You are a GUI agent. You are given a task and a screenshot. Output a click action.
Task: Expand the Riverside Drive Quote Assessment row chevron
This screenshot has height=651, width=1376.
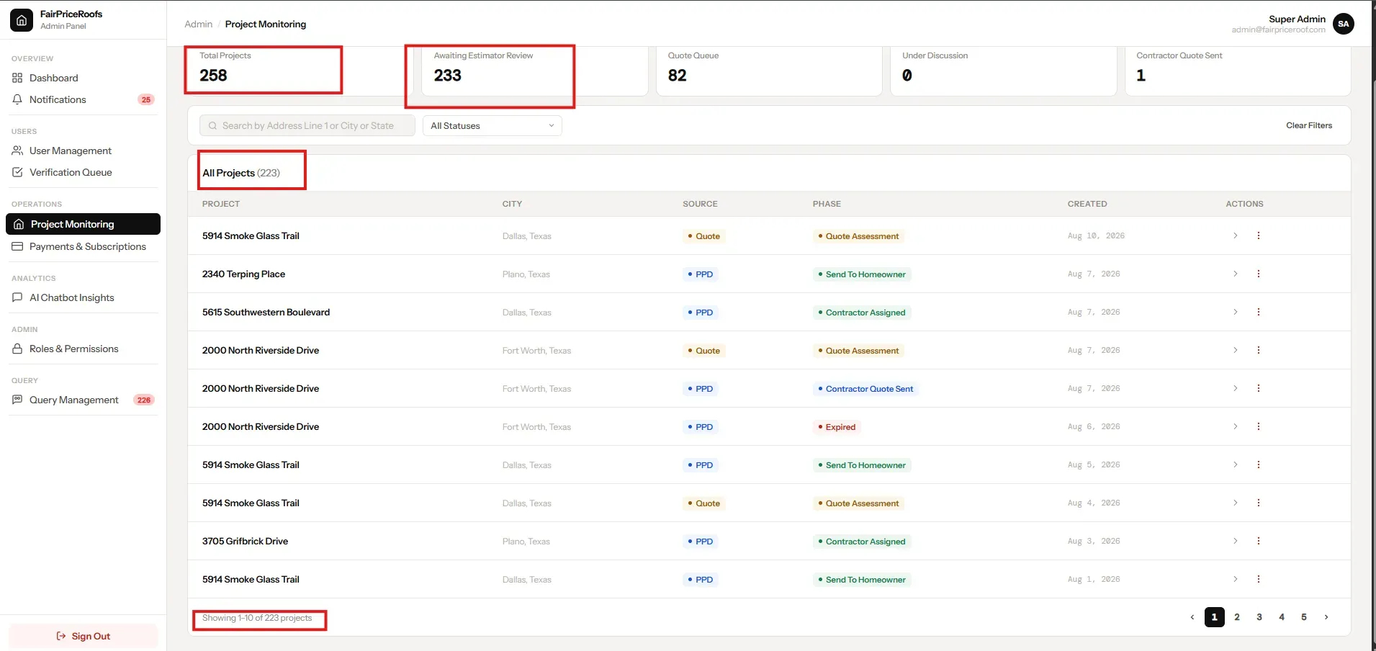pos(1236,350)
